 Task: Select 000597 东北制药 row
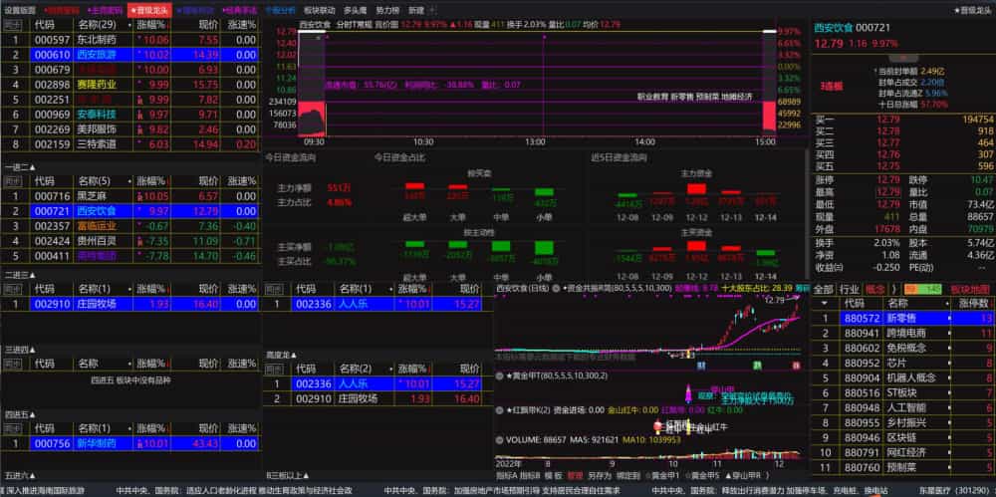129,40
